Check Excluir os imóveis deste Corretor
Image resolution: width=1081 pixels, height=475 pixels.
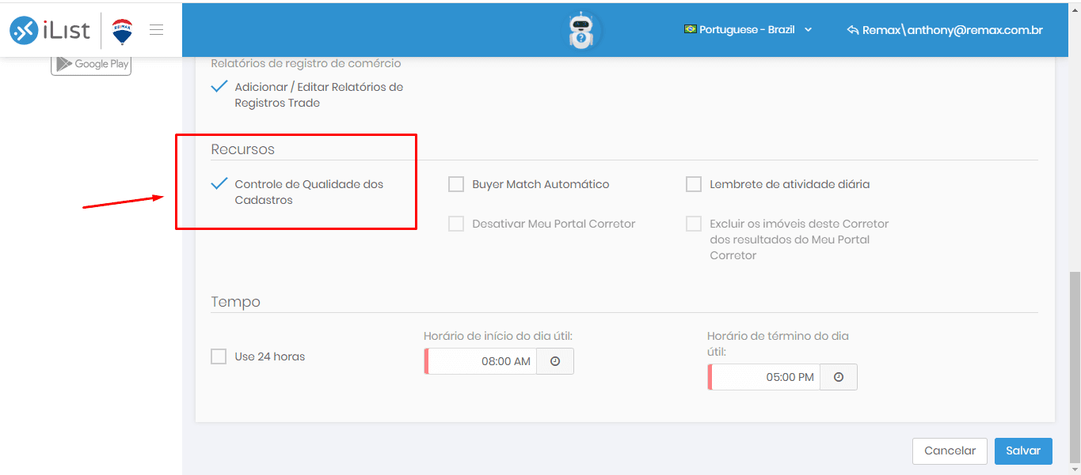pos(694,224)
